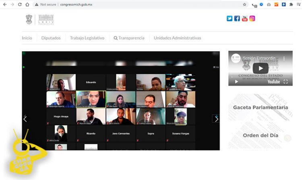This screenshot has height=180, width=302.
Task: Open YouTube video more options menu
Action: pyautogui.click(x=284, y=58)
